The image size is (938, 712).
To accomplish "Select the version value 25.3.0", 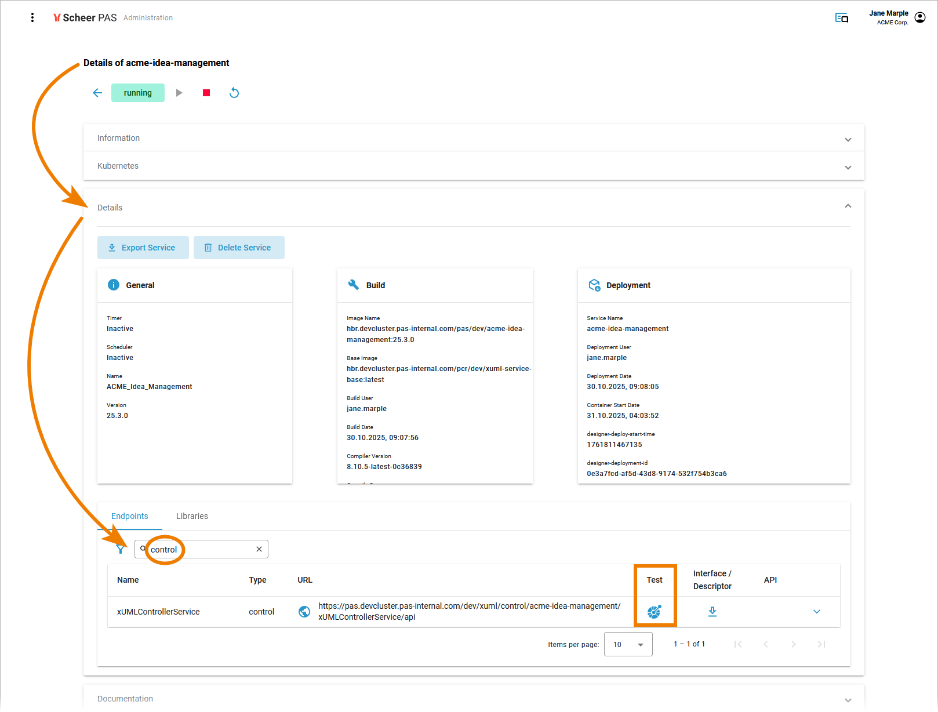I will [x=117, y=416].
